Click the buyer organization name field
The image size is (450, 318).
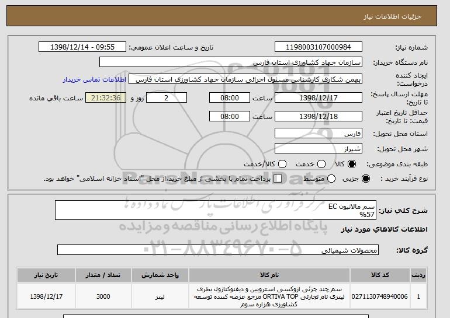[231, 62]
